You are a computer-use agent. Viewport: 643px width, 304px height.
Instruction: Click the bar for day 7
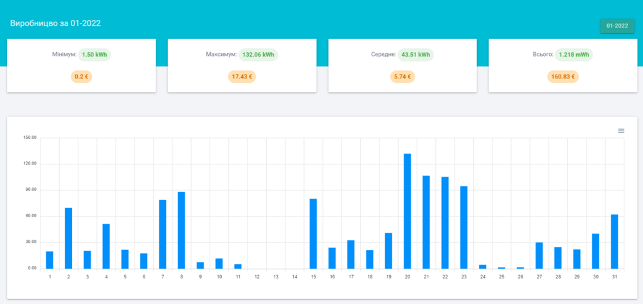tap(163, 234)
